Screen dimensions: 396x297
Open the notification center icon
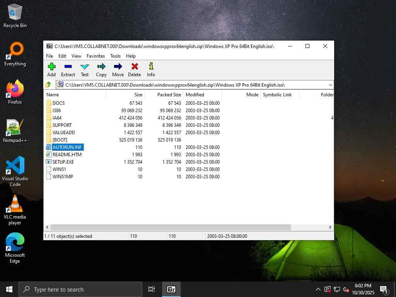[384, 289]
